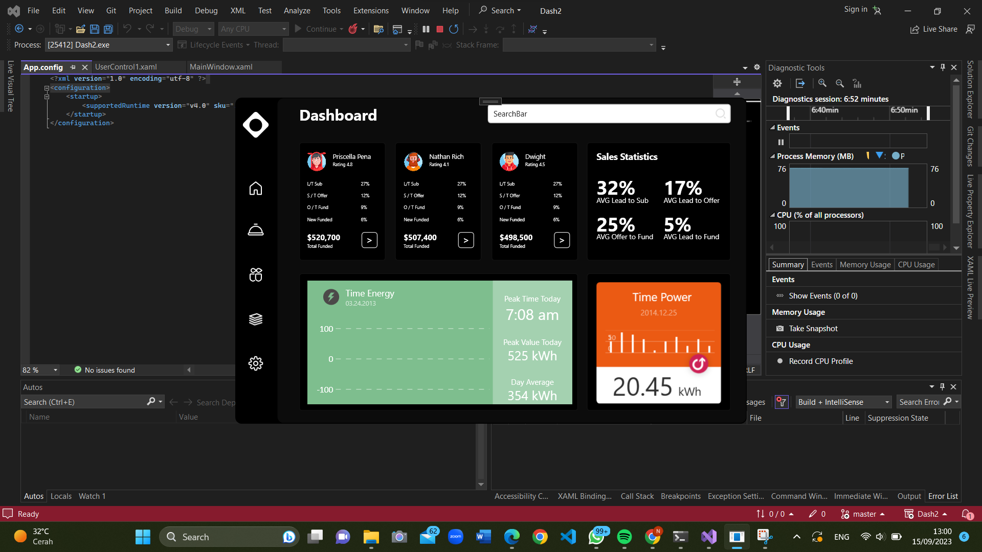The image size is (982, 552).
Task: Pause event collection in the Events section
Action: pyautogui.click(x=781, y=142)
